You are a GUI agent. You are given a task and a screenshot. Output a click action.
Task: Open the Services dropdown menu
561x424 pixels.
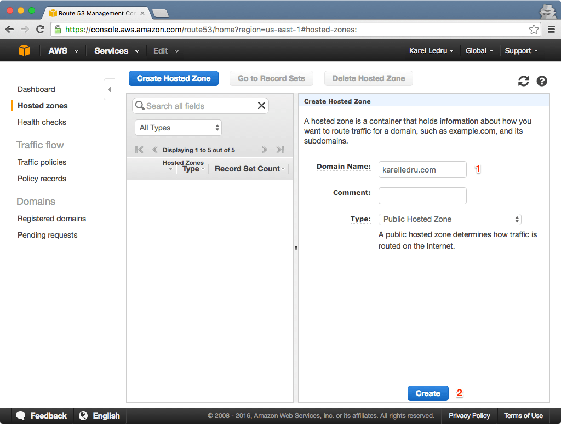coord(116,50)
